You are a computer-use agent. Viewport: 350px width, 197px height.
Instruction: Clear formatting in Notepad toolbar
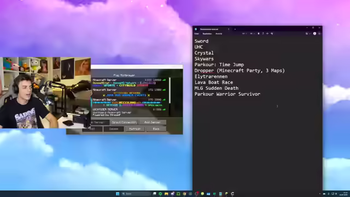tap(272, 33)
